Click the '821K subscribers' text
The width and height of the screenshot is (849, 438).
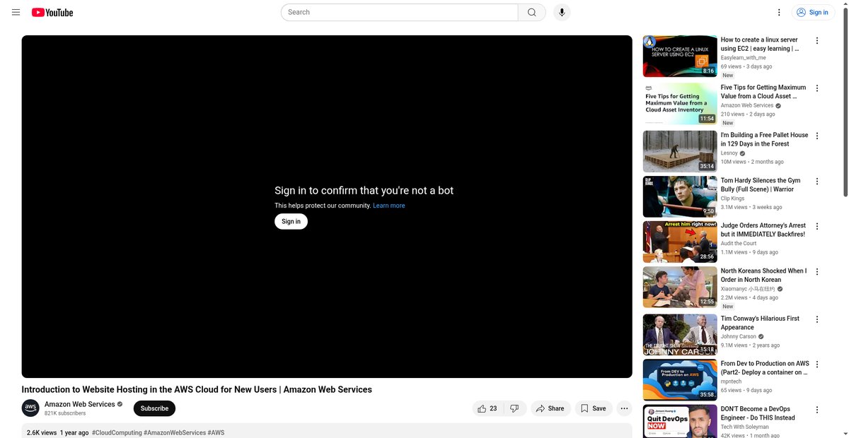pos(65,413)
